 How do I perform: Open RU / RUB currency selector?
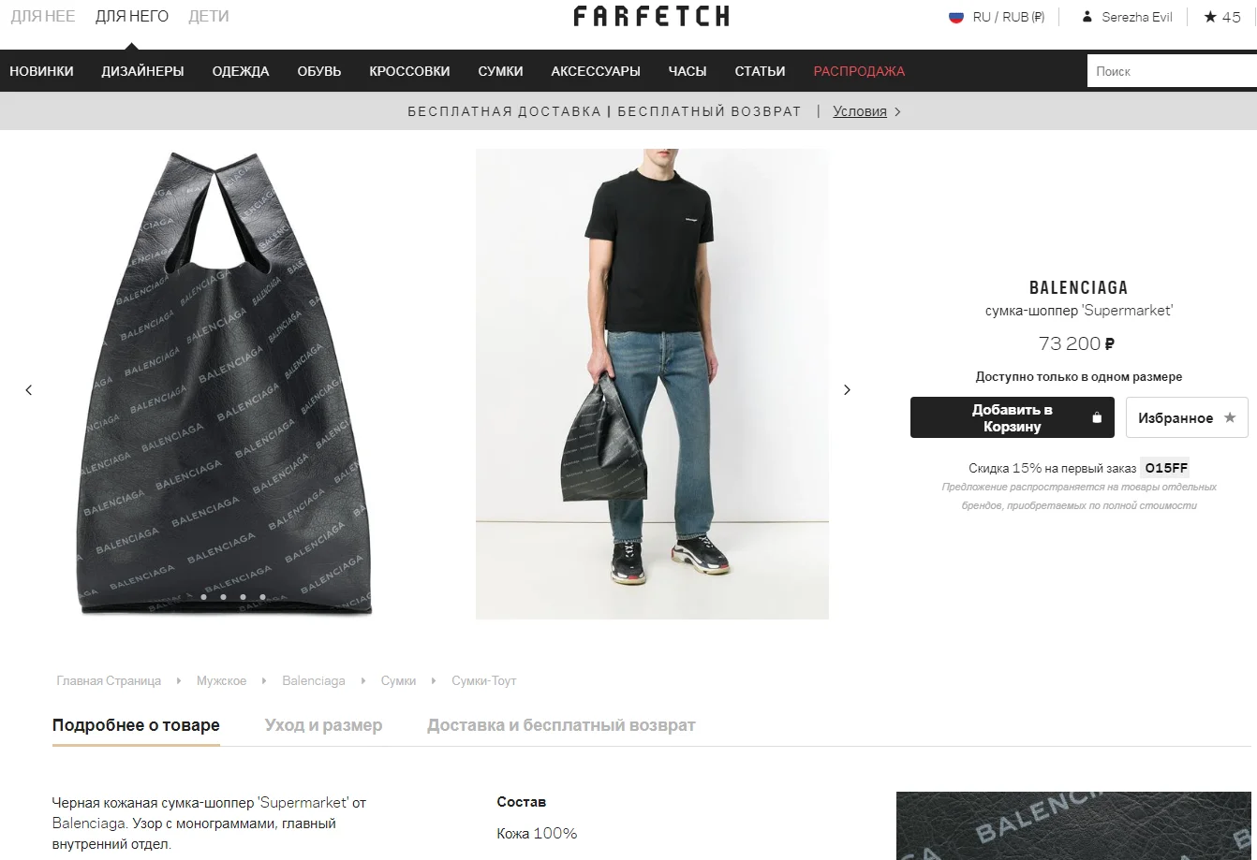[x=1008, y=17]
